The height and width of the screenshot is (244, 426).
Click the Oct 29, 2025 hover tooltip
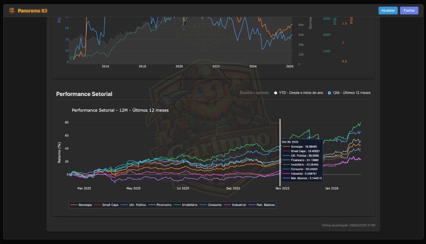[x=302, y=160]
